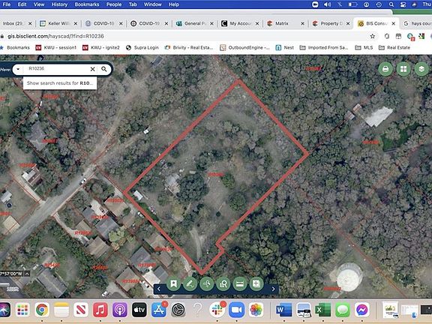Switch to the hays county Google tab

point(417,24)
